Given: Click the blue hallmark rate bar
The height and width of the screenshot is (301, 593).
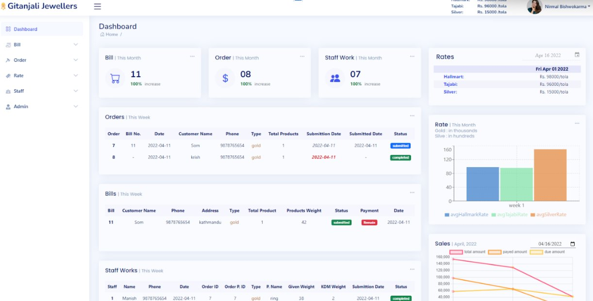Looking at the screenshot, I should click(x=482, y=184).
